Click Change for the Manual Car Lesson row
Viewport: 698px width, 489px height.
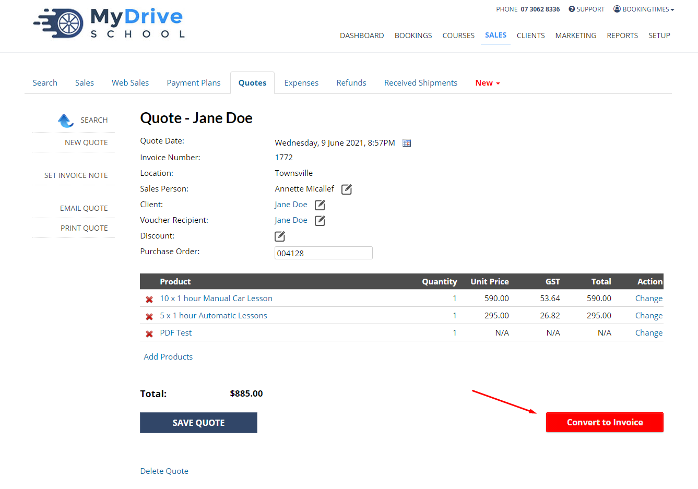(649, 299)
